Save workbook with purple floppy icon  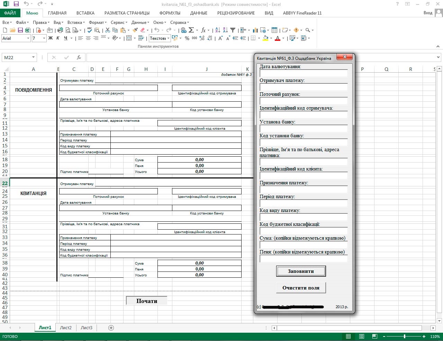(20, 30)
